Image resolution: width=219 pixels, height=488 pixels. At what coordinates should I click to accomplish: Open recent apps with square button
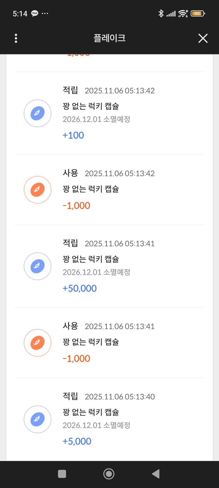[62, 474]
